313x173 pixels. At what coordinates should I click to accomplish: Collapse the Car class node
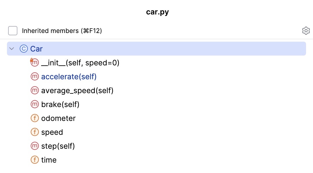point(12,49)
